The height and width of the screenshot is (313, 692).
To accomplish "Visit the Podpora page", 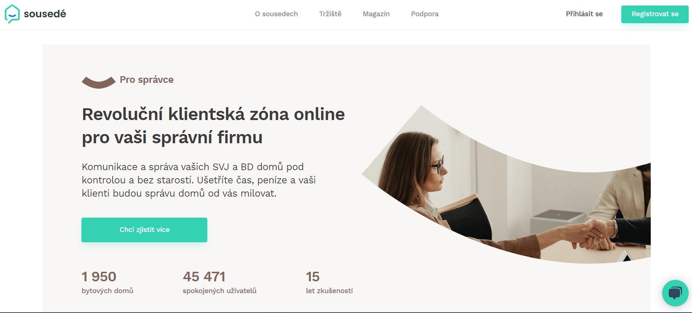I will point(425,14).
